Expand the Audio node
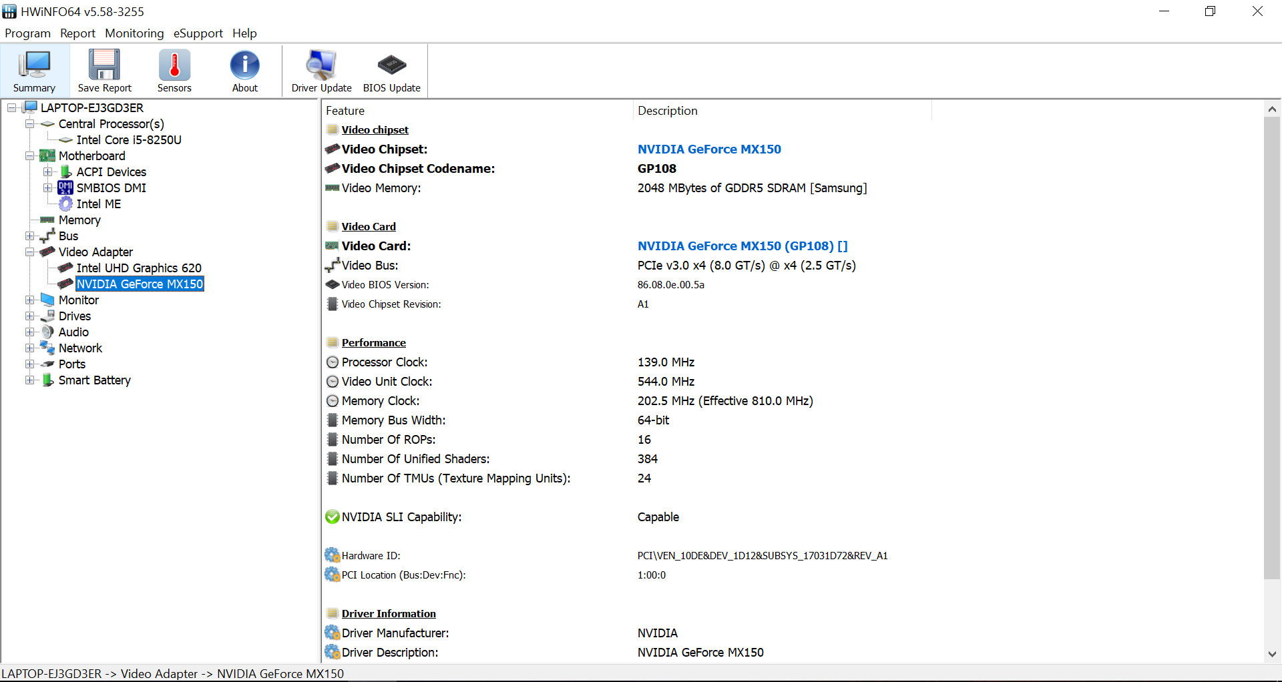 click(29, 332)
